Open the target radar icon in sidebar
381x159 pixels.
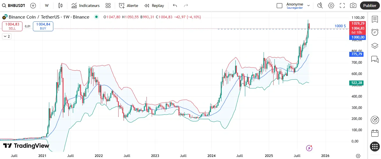point(375,120)
